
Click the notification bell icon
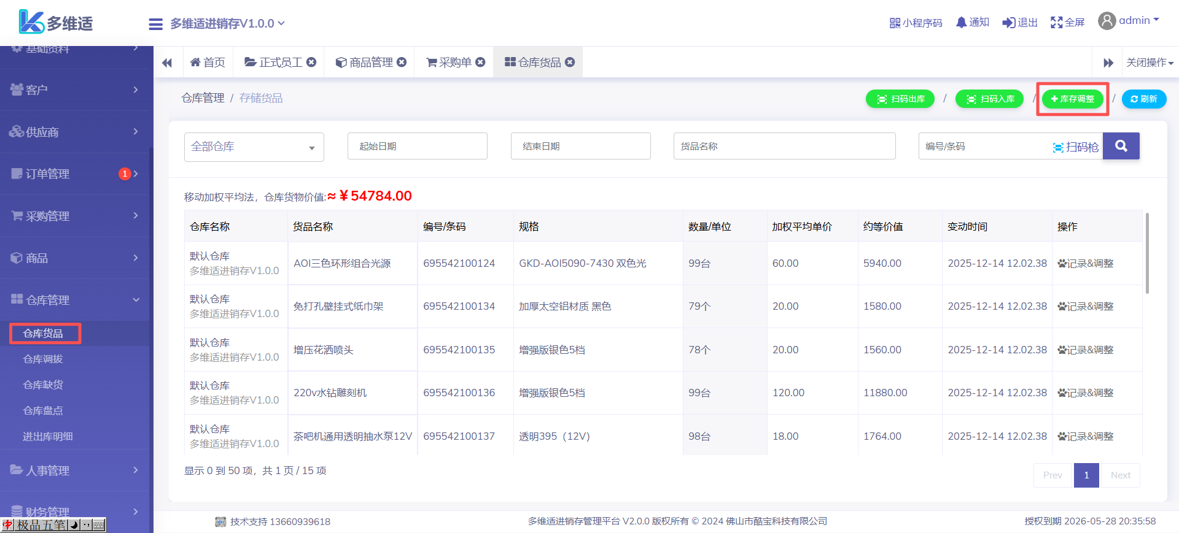[961, 23]
